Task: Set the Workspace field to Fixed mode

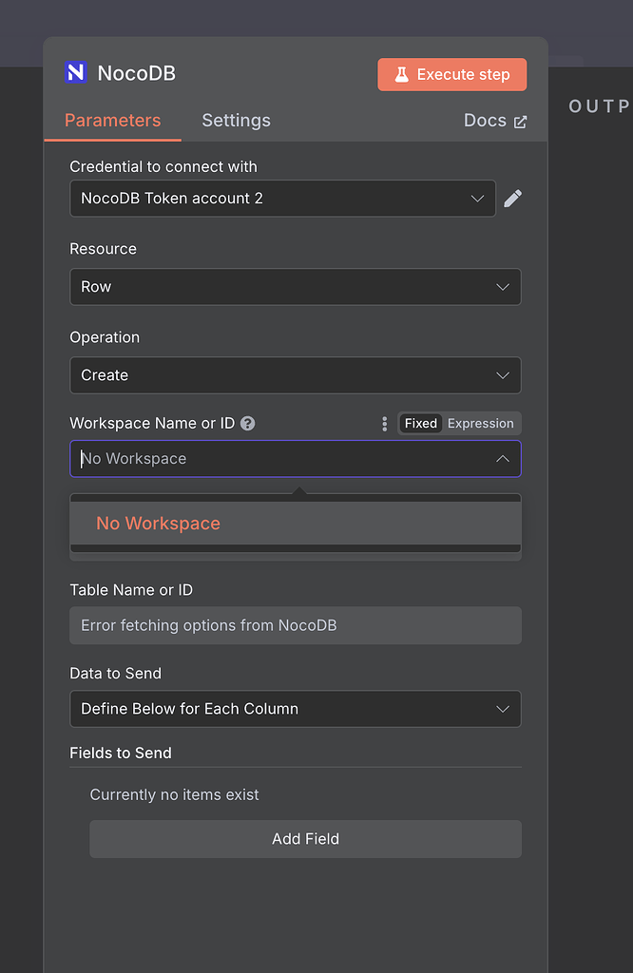Action: coord(420,423)
